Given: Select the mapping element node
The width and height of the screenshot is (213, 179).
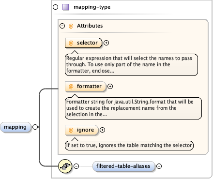Looking at the screenshot, I should 15,127.
